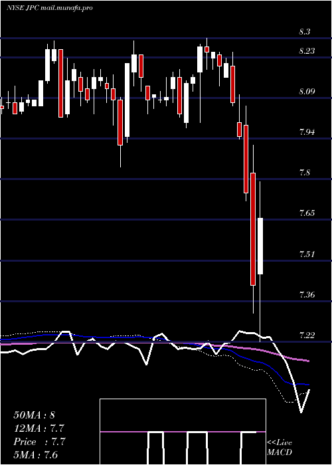Click the 5MA : 7.6 readout
This screenshot has width=332, height=465.
[36, 455]
